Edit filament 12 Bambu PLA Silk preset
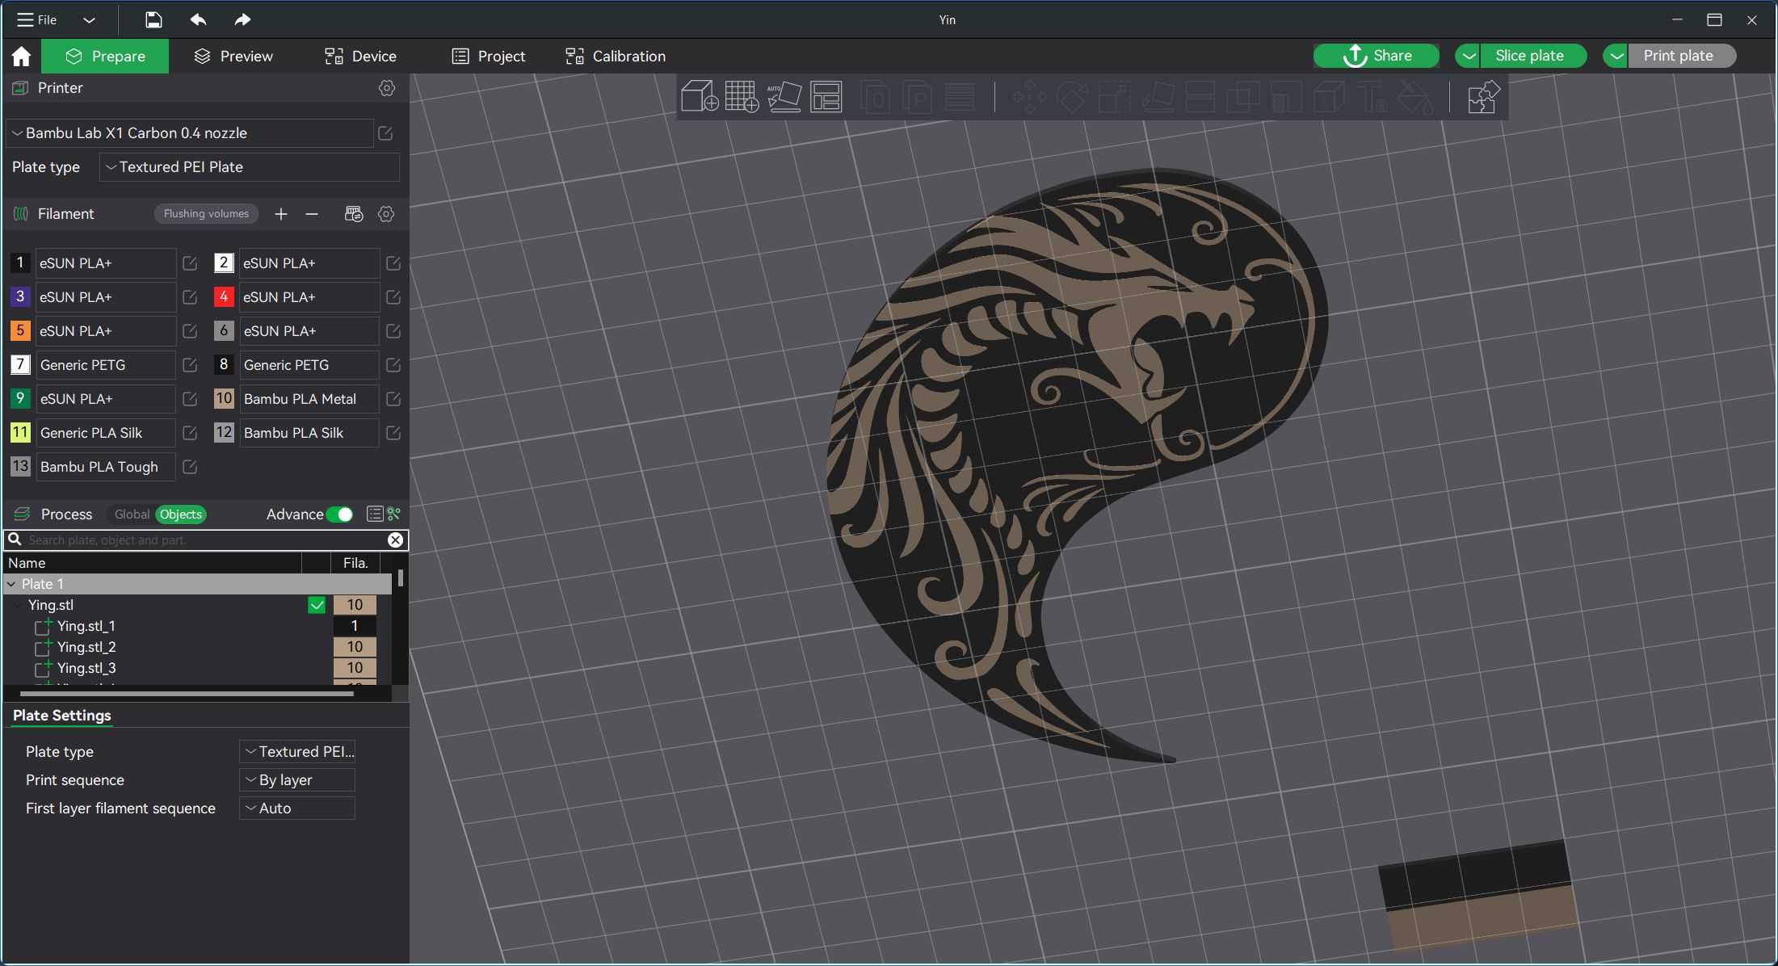The image size is (1778, 966). 393,433
